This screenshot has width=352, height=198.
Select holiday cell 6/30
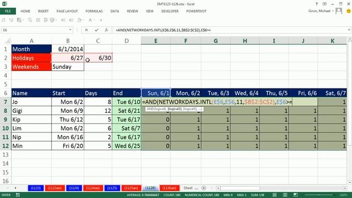click(x=98, y=58)
